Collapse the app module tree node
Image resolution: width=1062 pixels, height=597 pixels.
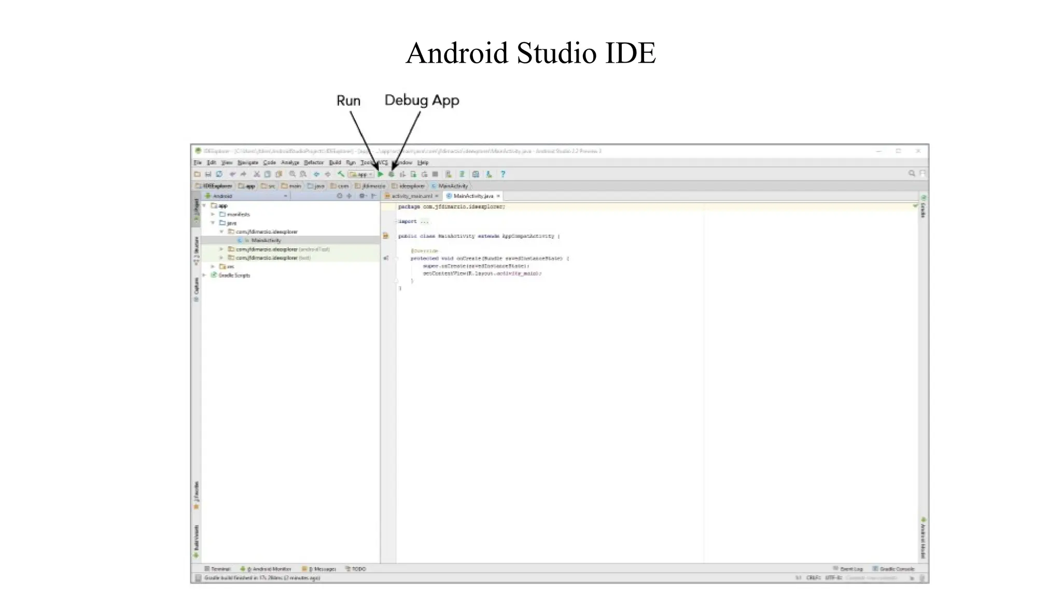pyautogui.click(x=205, y=206)
